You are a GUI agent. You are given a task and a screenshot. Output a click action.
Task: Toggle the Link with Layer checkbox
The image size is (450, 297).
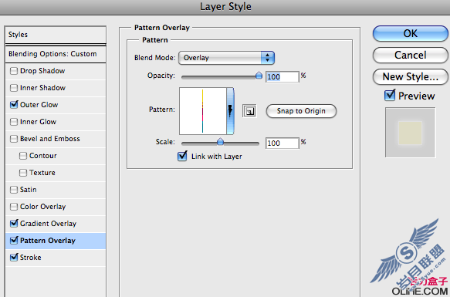click(x=182, y=156)
